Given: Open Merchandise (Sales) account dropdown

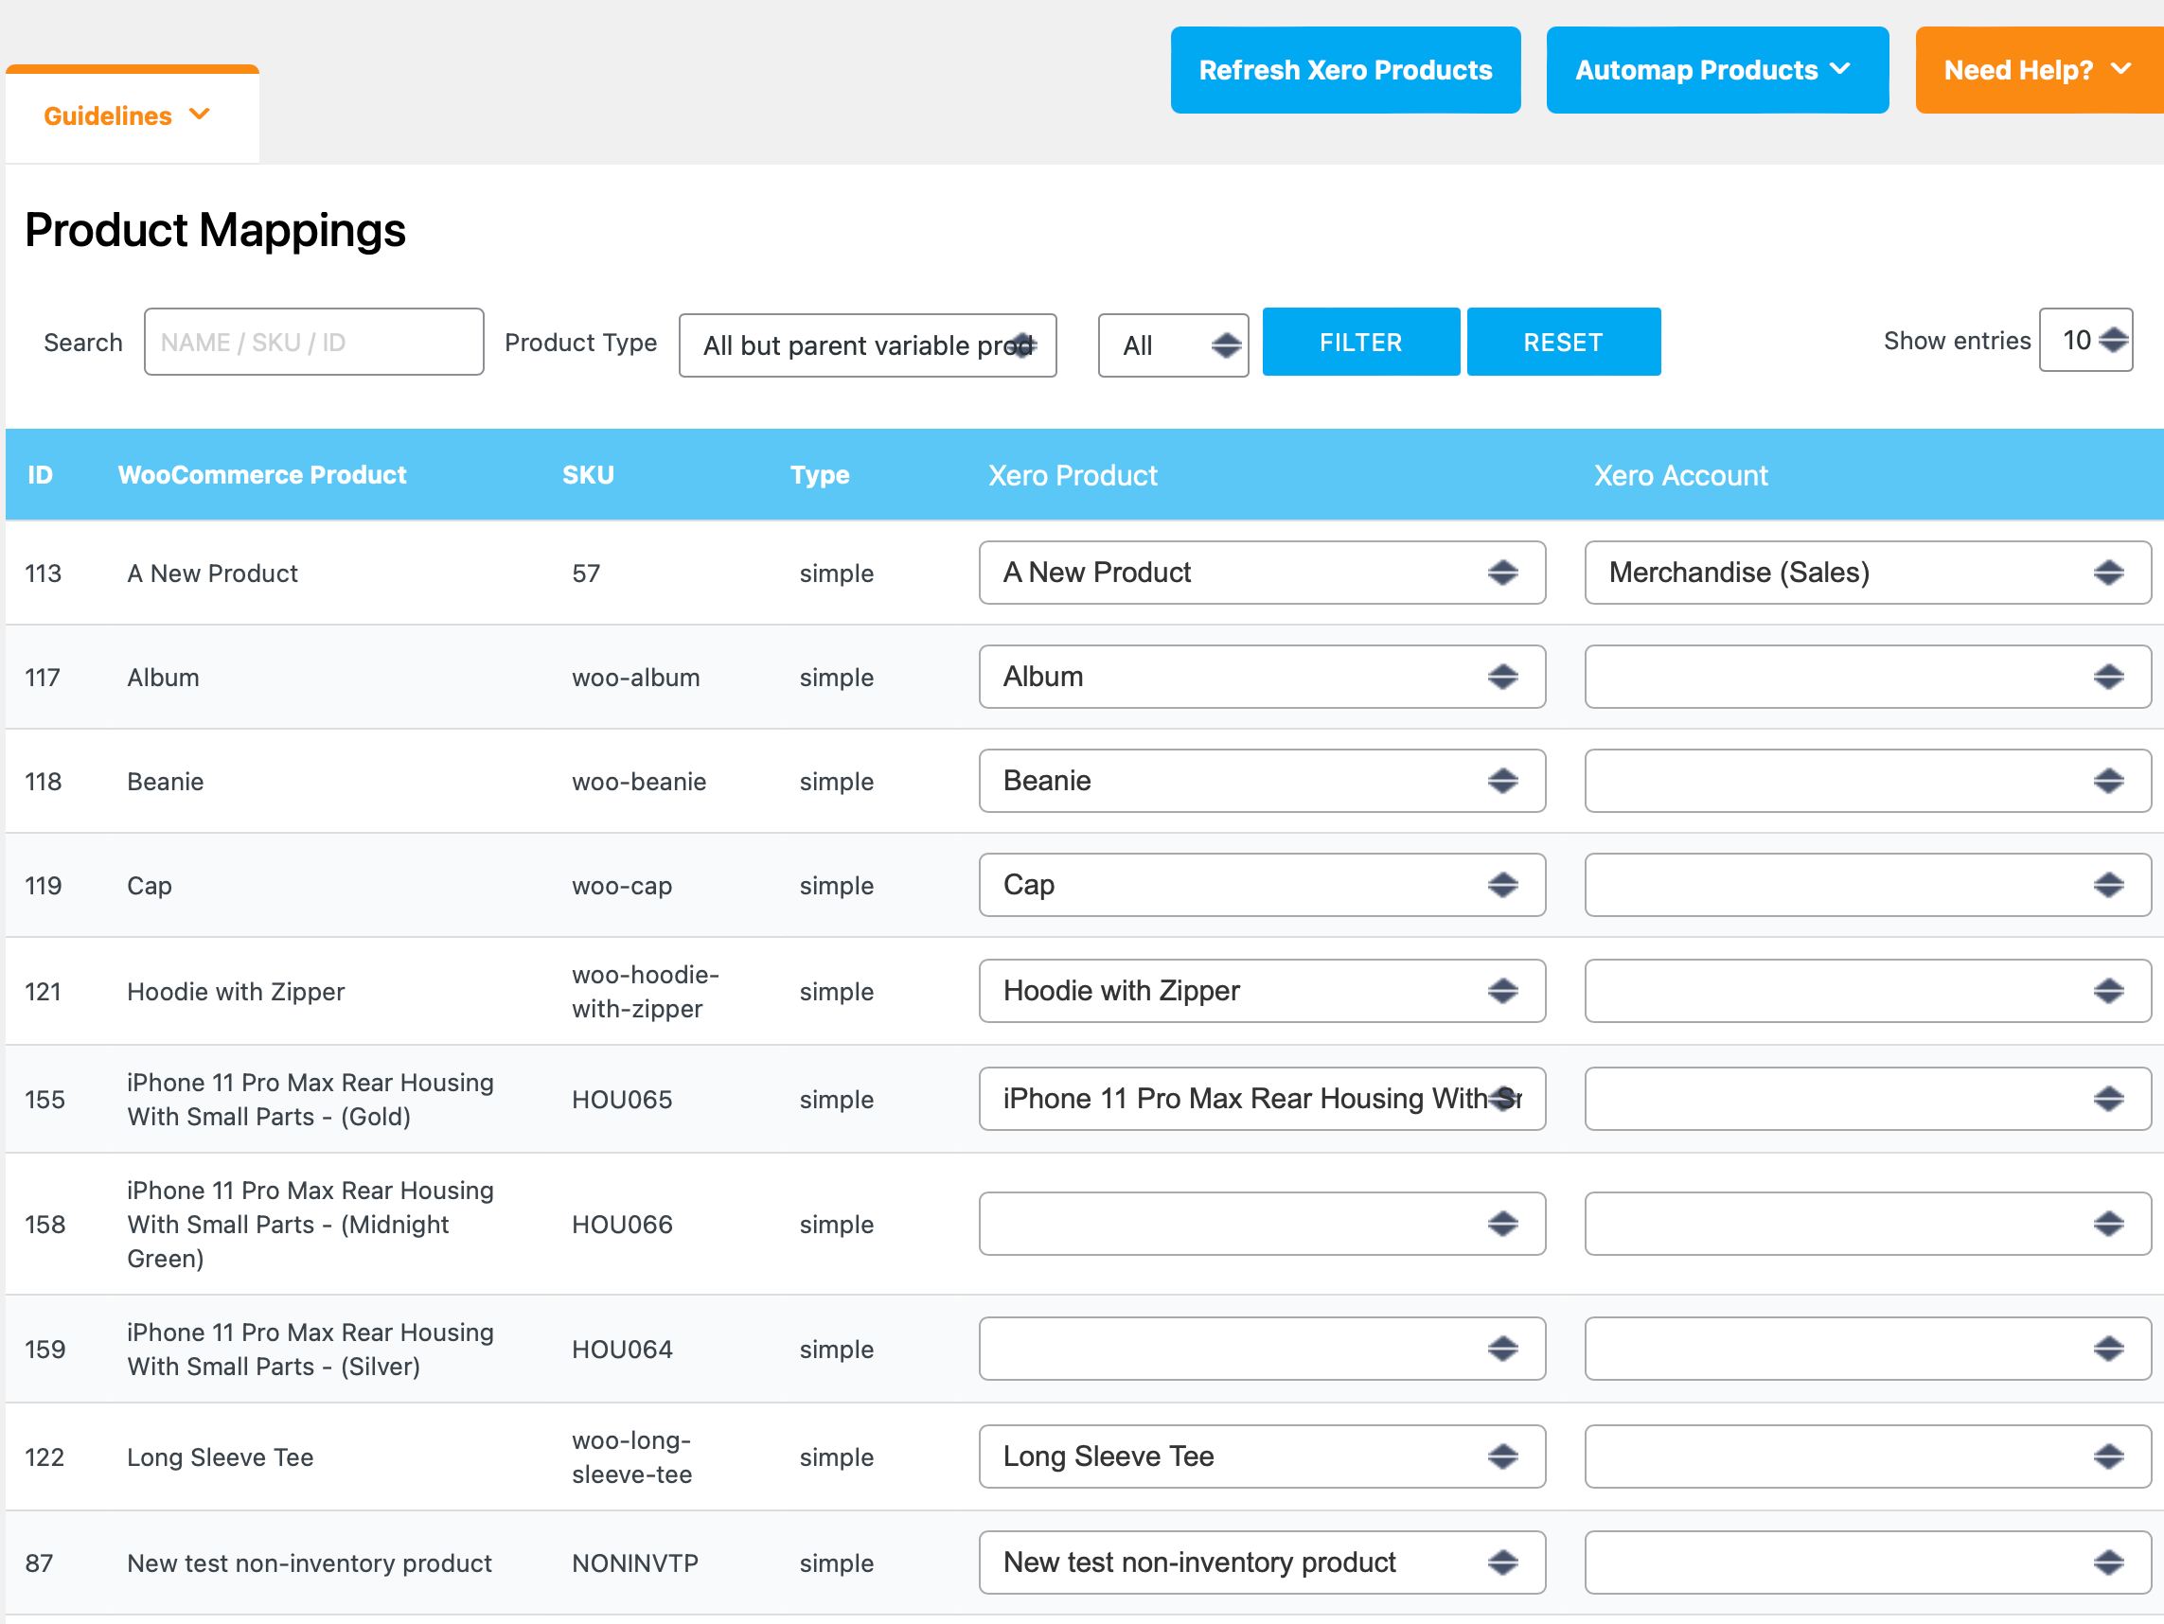Looking at the screenshot, I should point(1868,573).
